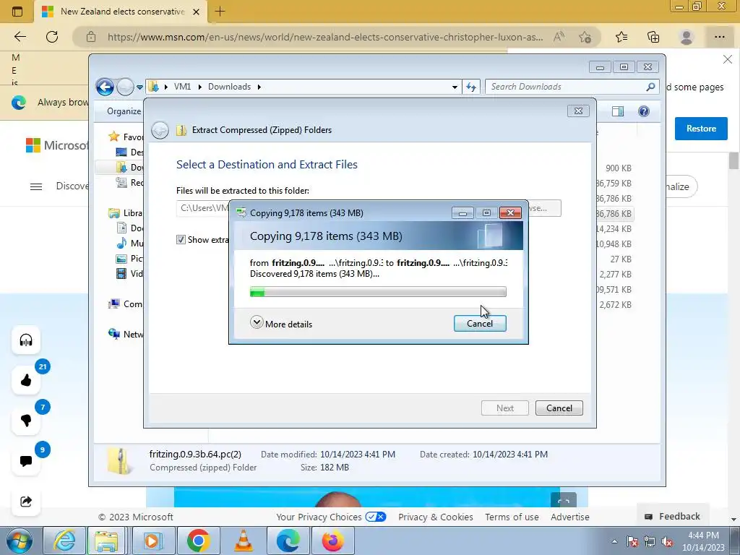
Task: Open MSN hamburger menu
Action: pos(36,186)
